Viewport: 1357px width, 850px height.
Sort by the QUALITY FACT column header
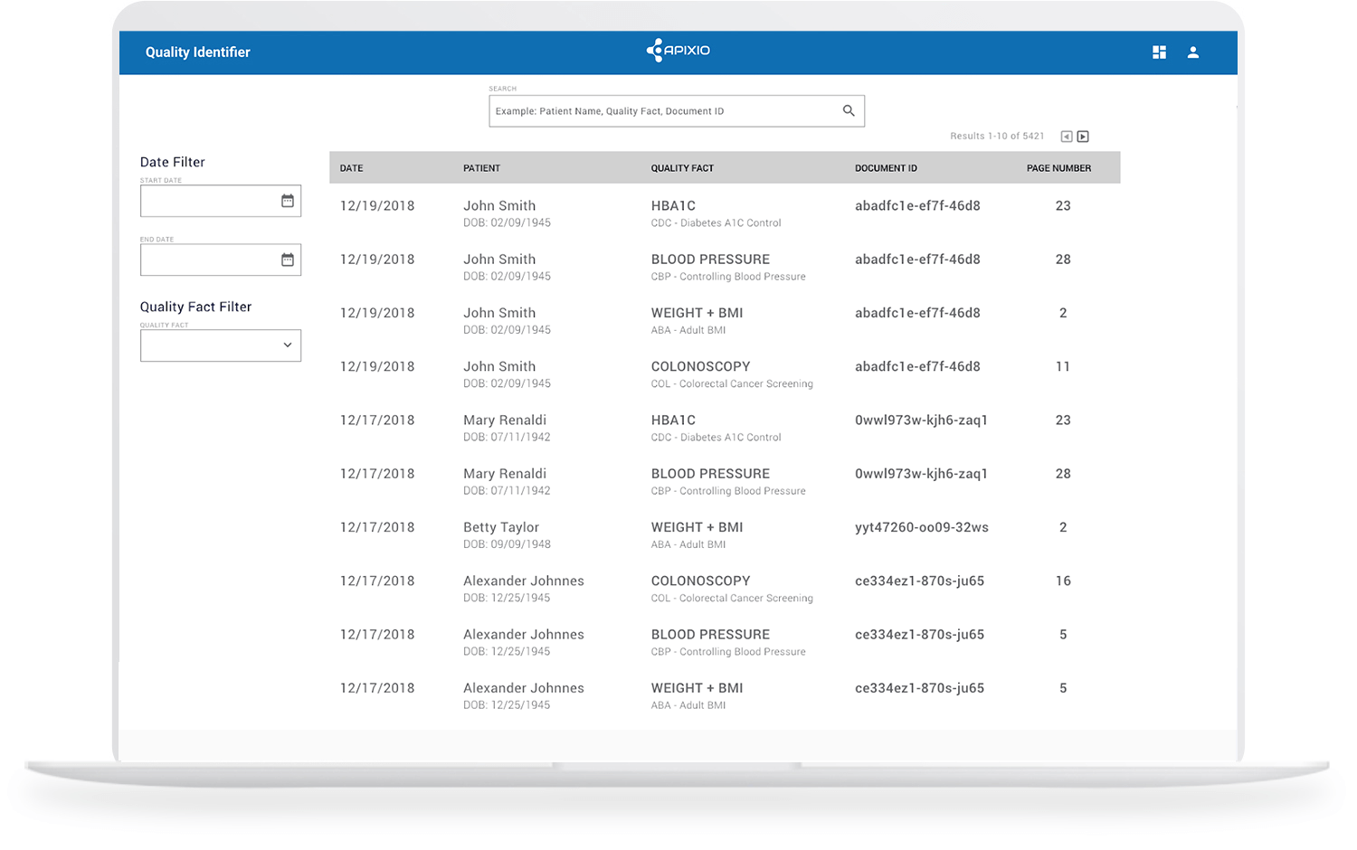[682, 168]
